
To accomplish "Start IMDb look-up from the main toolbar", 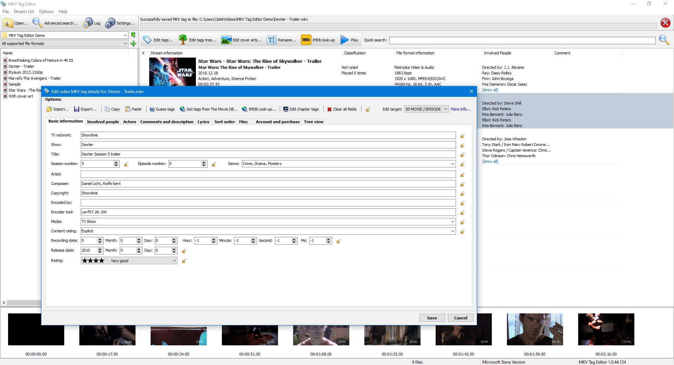I will (318, 40).
